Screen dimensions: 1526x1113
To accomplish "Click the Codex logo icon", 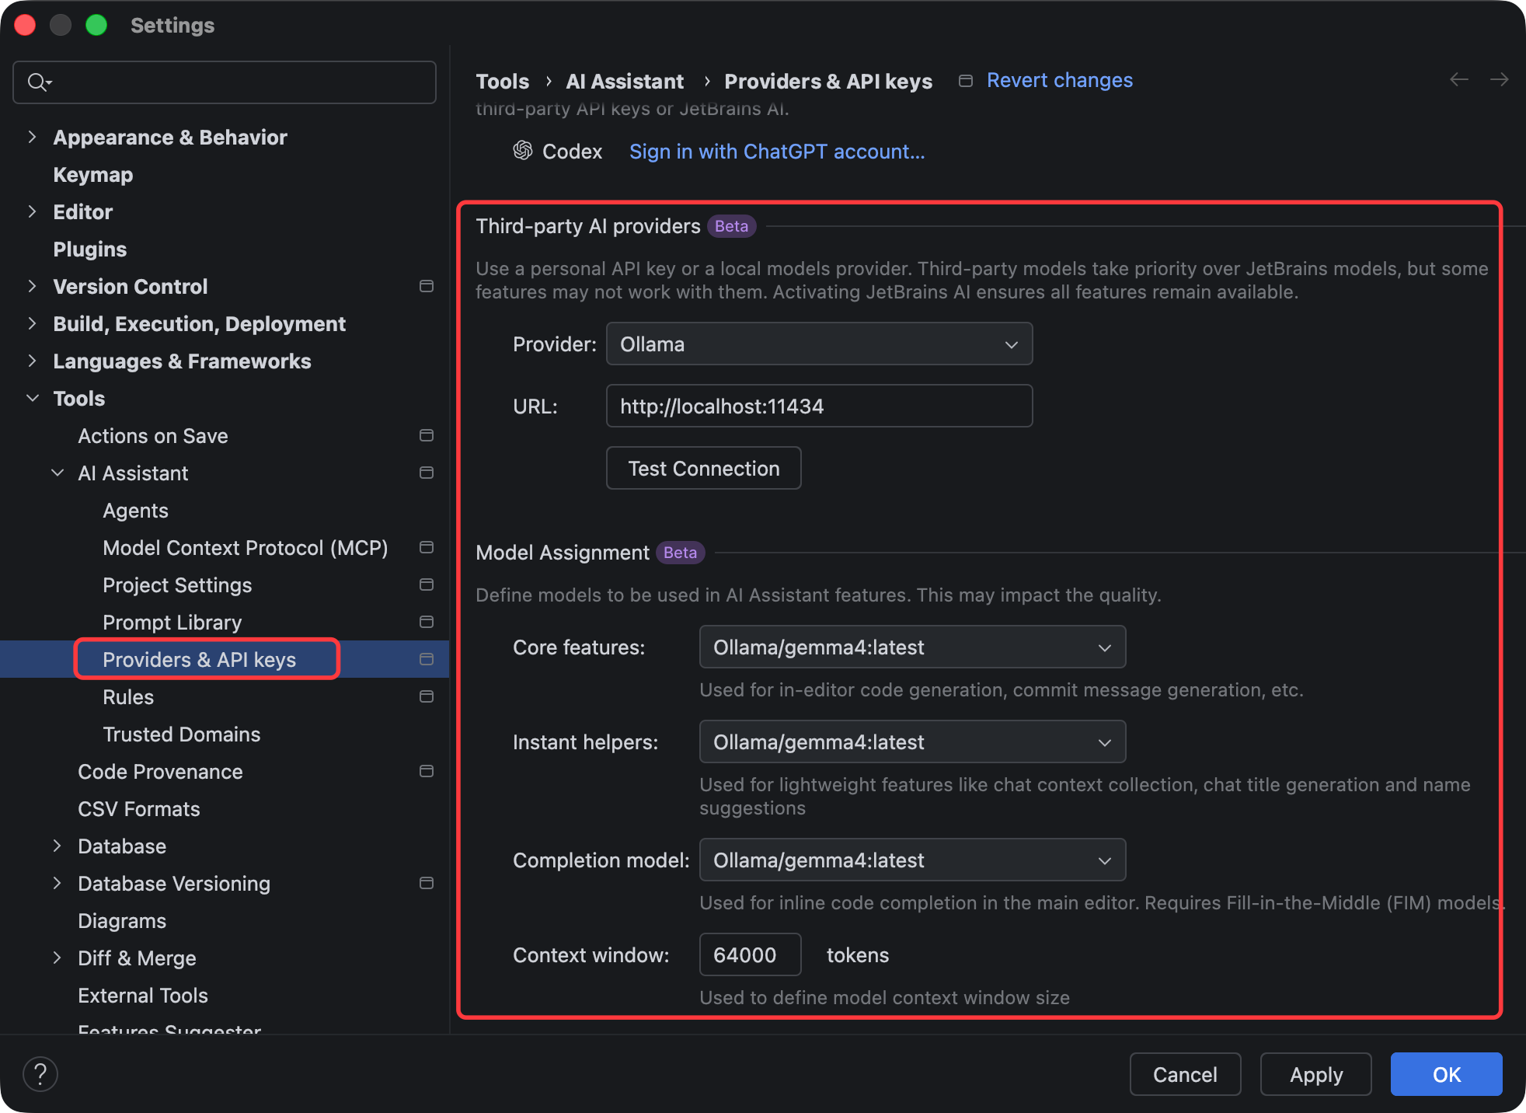I will tap(523, 151).
